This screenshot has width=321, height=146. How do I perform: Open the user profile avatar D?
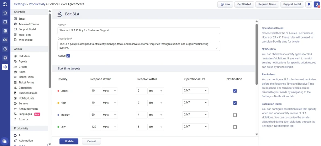click(317, 4)
